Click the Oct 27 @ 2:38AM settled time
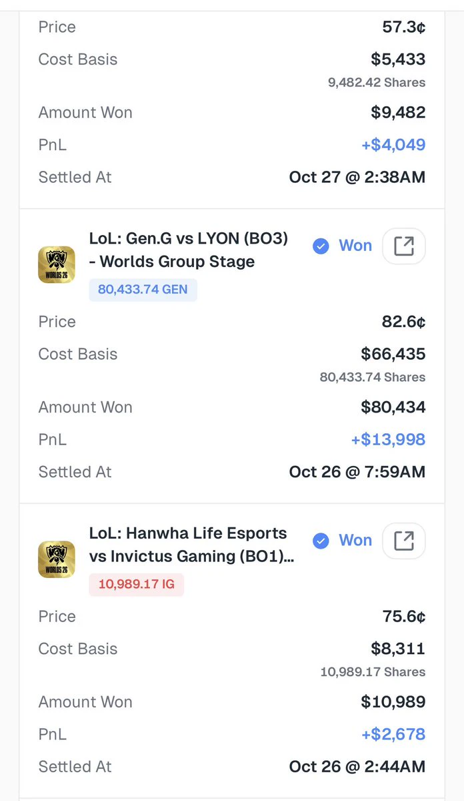 tap(357, 178)
